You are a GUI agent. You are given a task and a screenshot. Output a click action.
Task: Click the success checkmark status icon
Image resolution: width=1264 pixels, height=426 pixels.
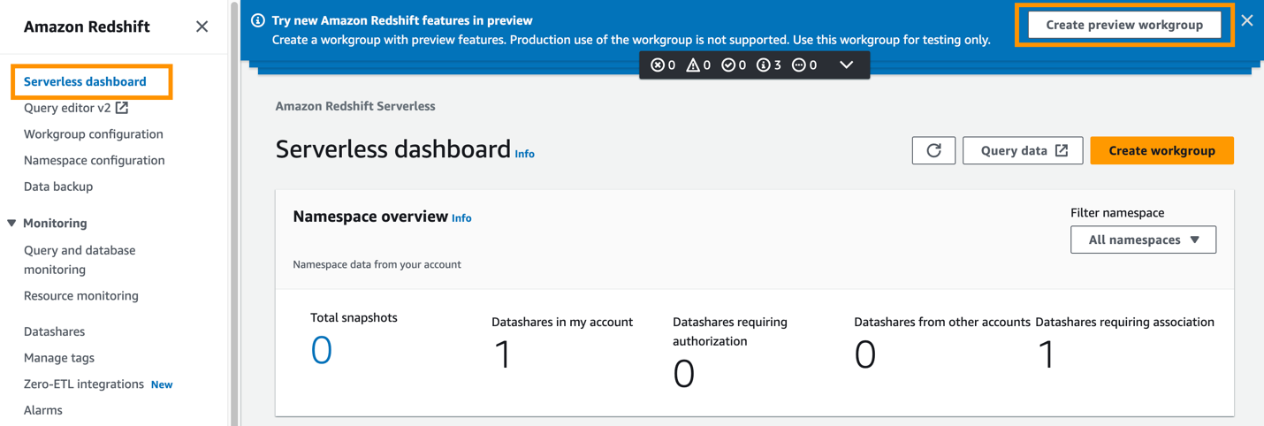coord(728,65)
